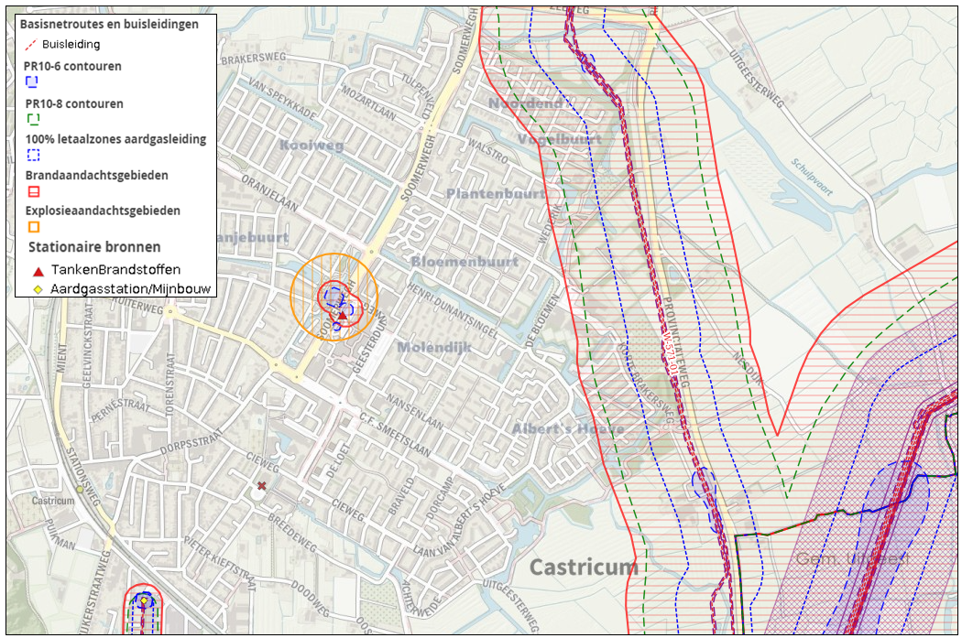Click the 'PROVINCIALEWEG' road label

[x=676, y=342]
